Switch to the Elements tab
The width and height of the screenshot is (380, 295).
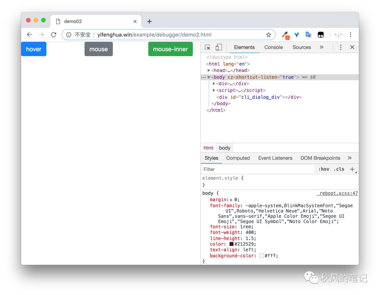(x=244, y=47)
